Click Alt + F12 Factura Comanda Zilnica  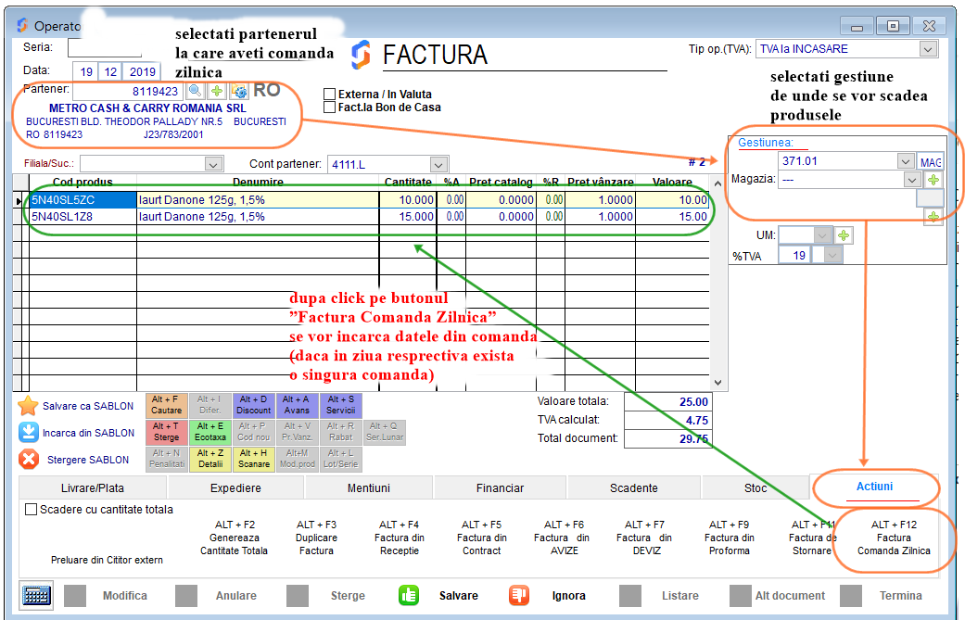click(x=893, y=538)
